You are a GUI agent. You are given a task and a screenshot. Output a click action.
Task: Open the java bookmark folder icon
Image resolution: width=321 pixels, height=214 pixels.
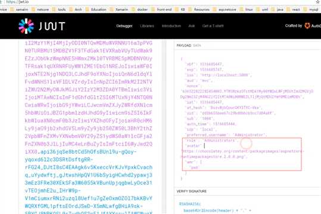pyautogui.click(x=273, y=10)
